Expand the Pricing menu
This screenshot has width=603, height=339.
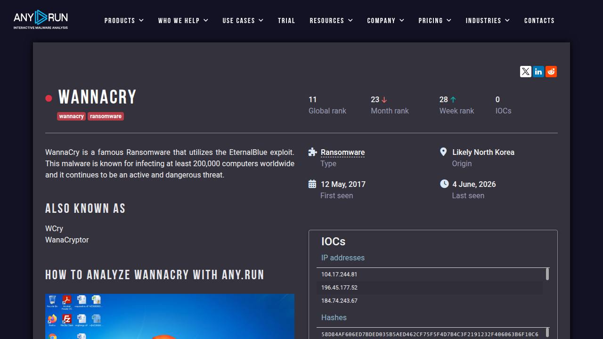[435, 21]
